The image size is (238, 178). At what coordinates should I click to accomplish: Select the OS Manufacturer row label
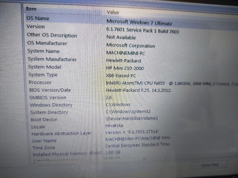pyautogui.click(x=47, y=43)
